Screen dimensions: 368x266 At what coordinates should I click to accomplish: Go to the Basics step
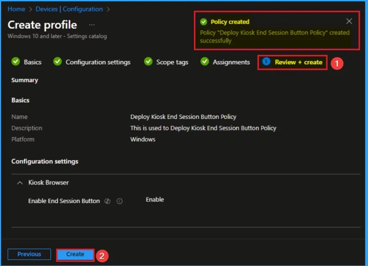click(32, 62)
